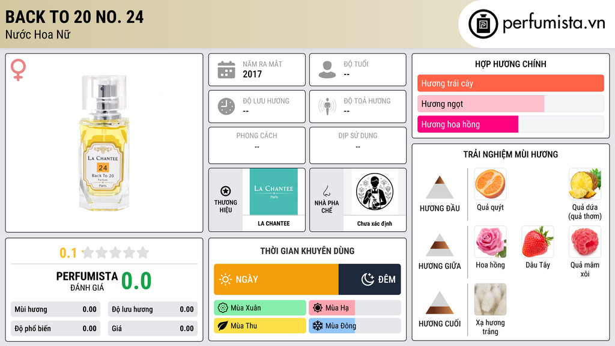This screenshot has height=346, width=615.
Task: Click the Giá score box
Action: pos(153,329)
